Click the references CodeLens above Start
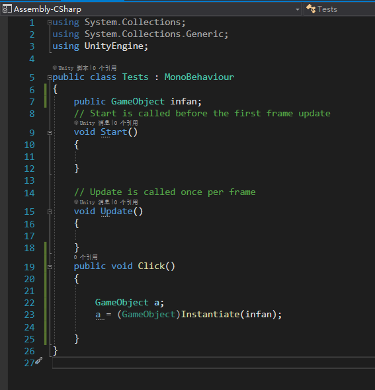This screenshot has width=375, height=390. tap(126, 123)
